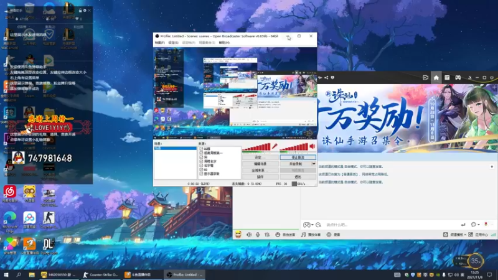This screenshot has width=498, height=280.
Task: Click the share icon in YY header
Action: pyautogui.click(x=326, y=77)
